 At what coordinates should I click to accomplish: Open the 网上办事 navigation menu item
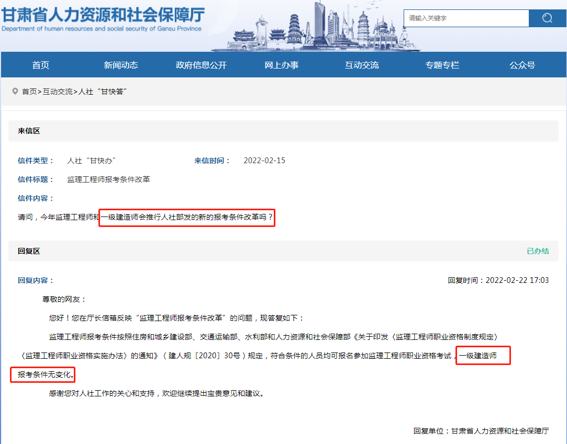coord(281,65)
